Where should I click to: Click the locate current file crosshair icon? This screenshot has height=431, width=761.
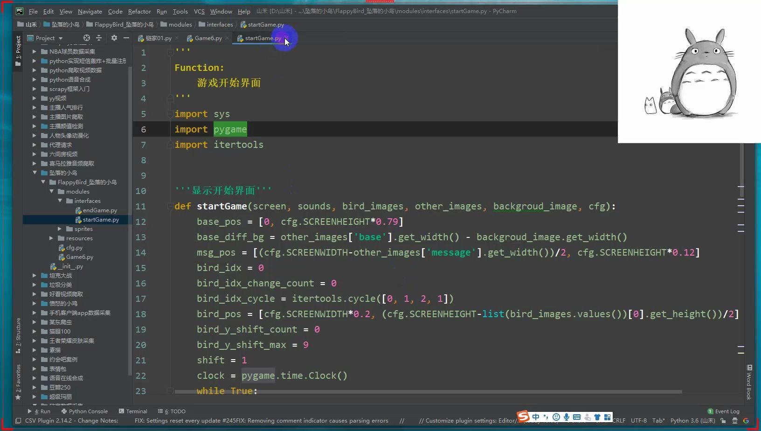pyautogui.click(x=87, y=38)
